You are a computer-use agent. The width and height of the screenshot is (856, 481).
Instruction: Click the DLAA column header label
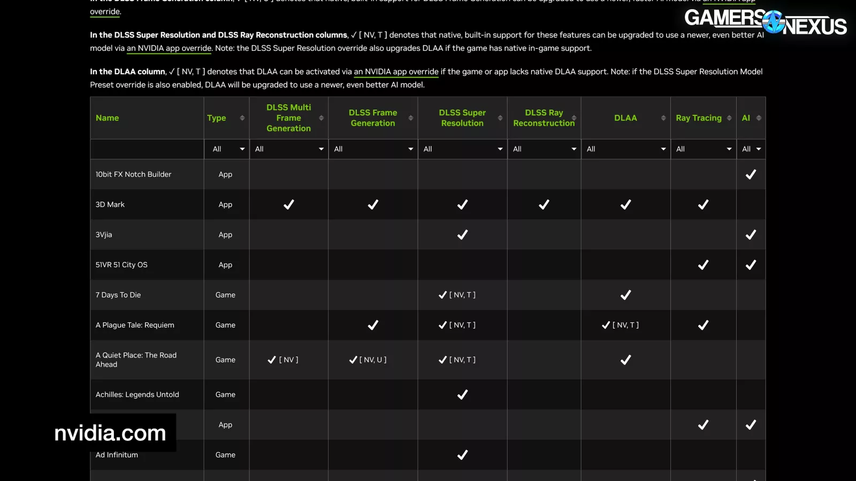coord(625,118)
